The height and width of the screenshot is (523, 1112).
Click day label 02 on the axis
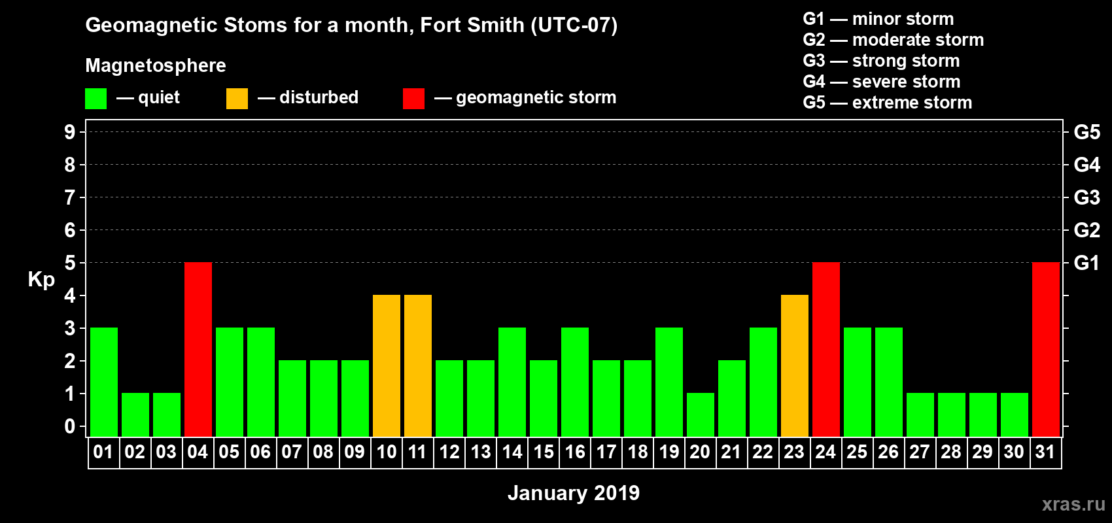point(135,452)
